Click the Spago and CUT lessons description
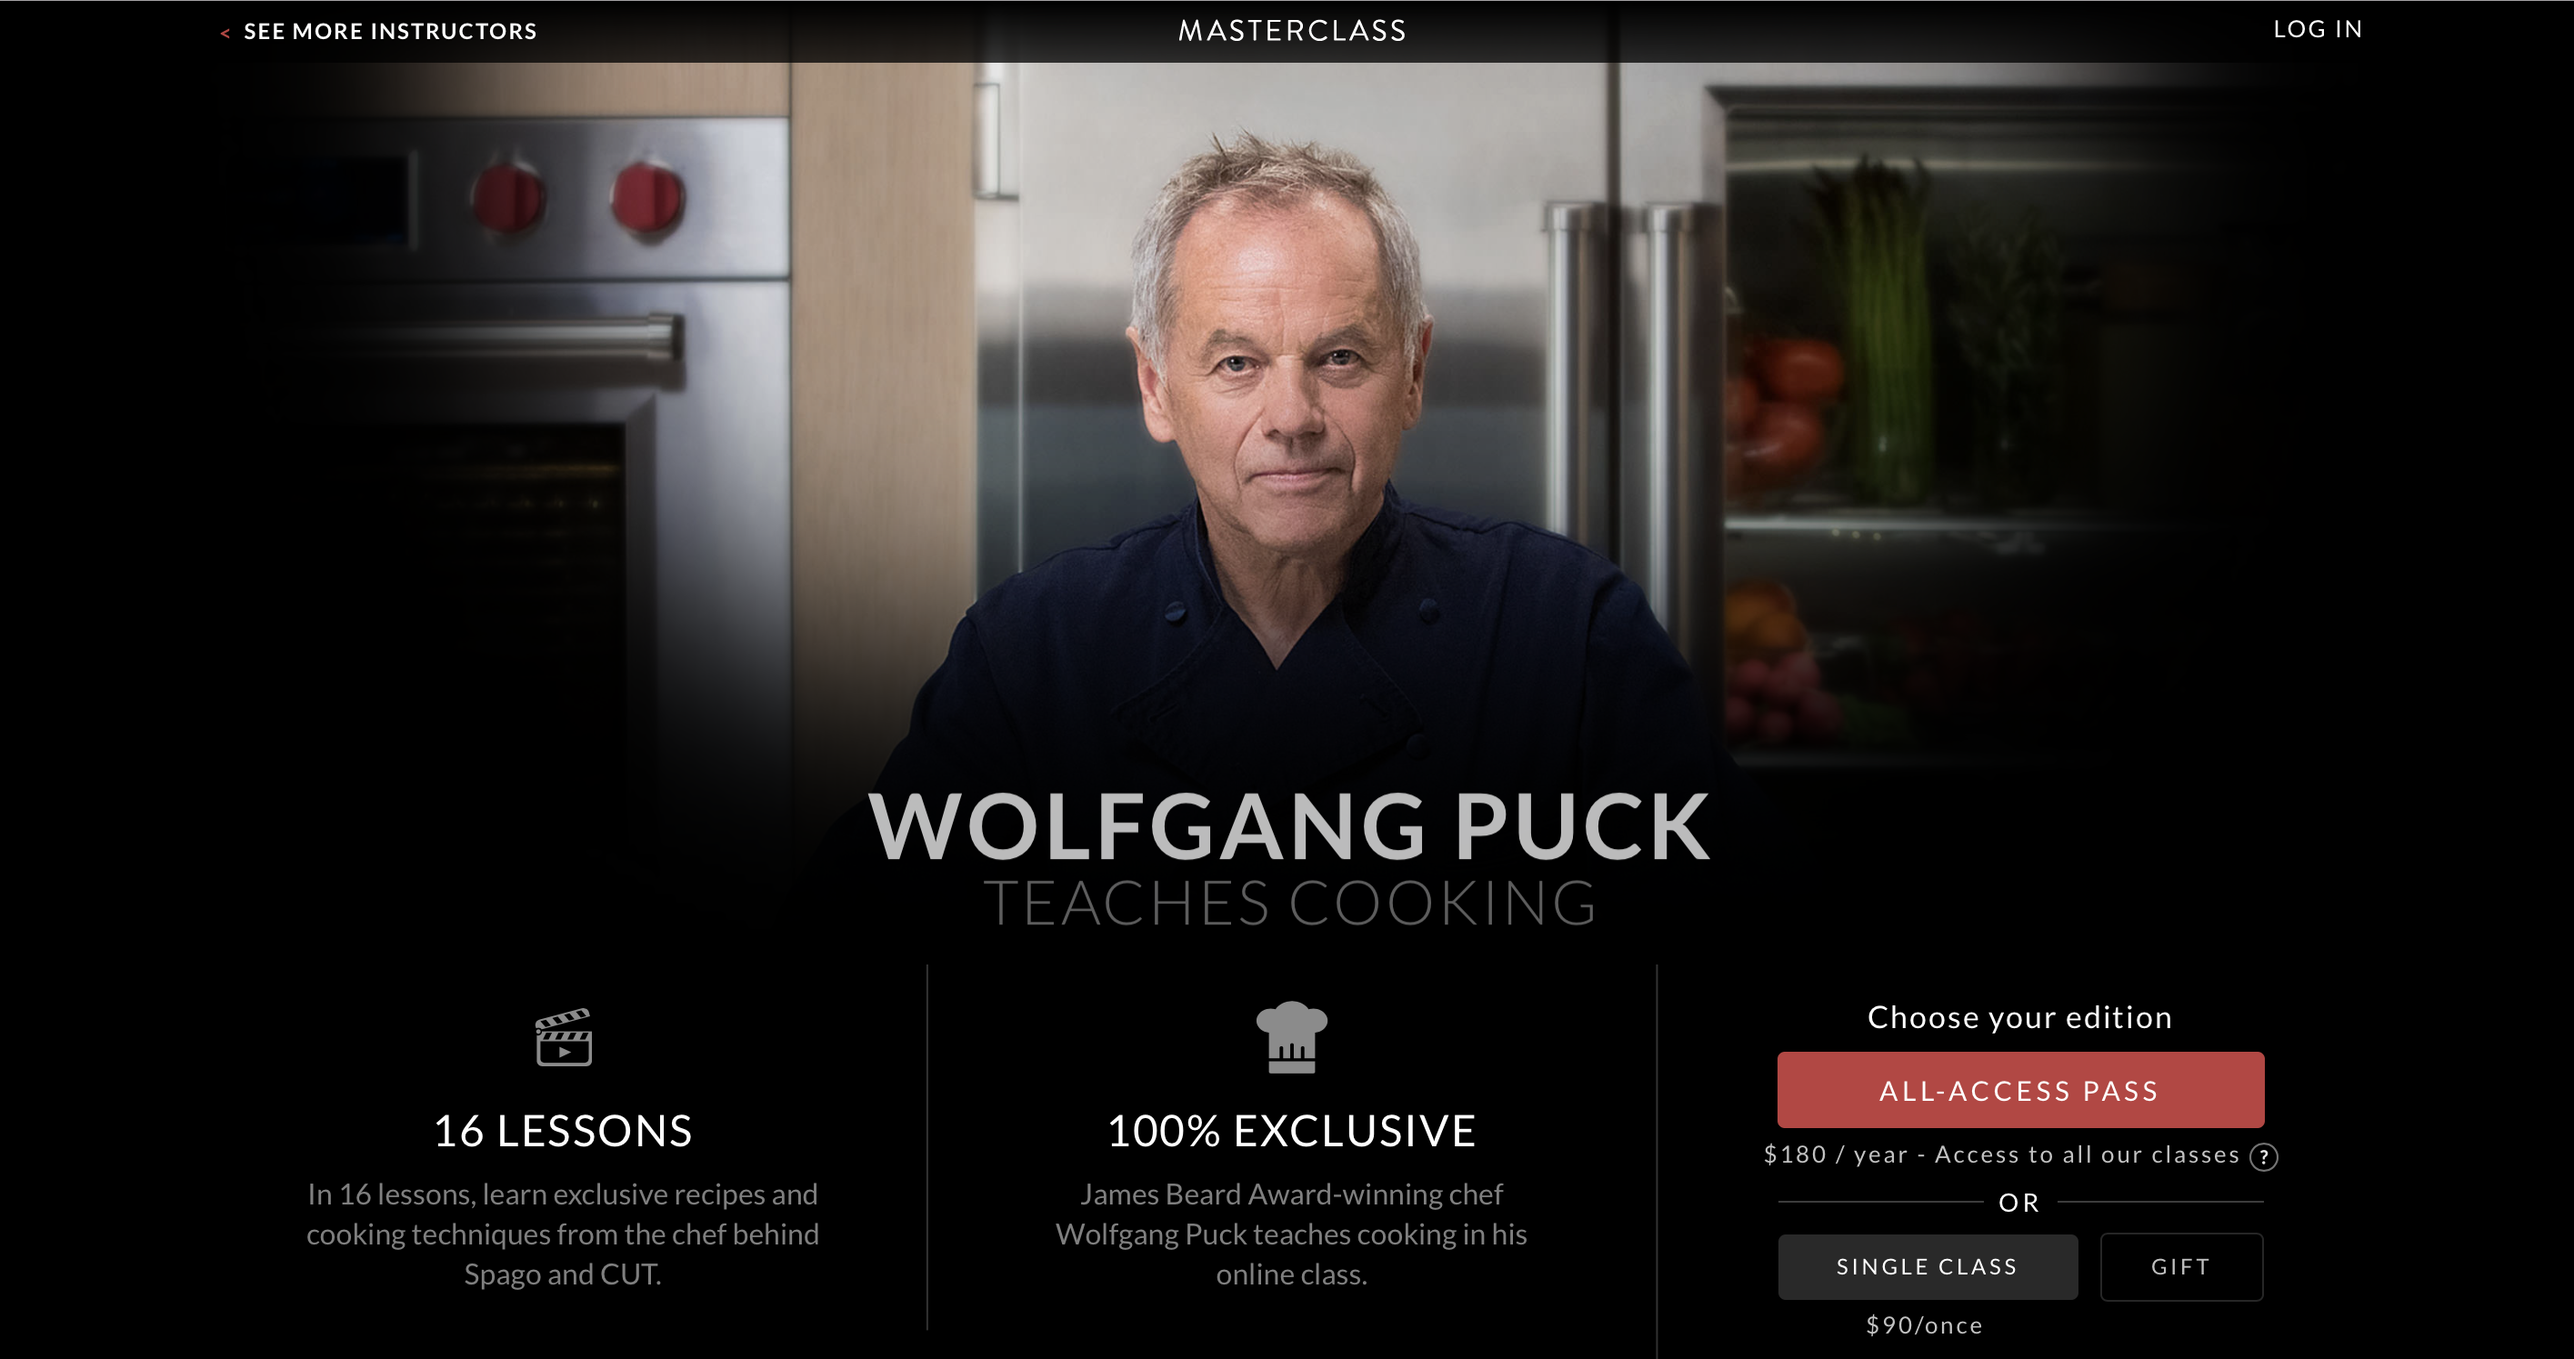This screenshot has width=2574, height=1359. (x=563, y=1234)
